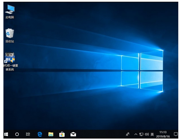Open Task View in the taskbar
Viewport: 180px width, 140px height.
pyautogui.click(x=28, y=134)
